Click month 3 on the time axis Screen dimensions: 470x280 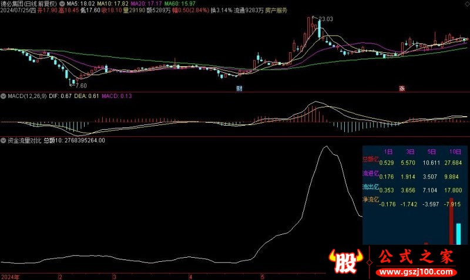click(x=115, y=277)
